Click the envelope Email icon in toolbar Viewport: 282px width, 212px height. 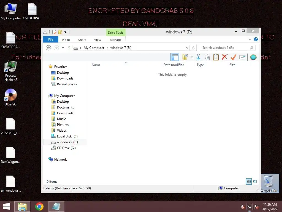[x=242, y=57]
